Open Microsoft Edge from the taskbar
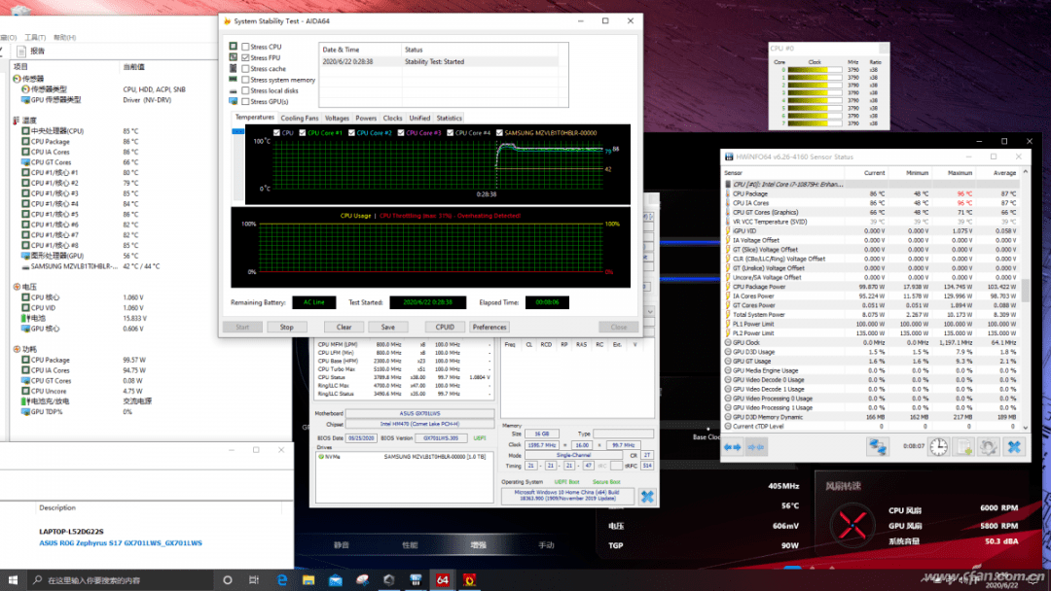The width and height of the screenshot is (1051, 591). point(282,580)
